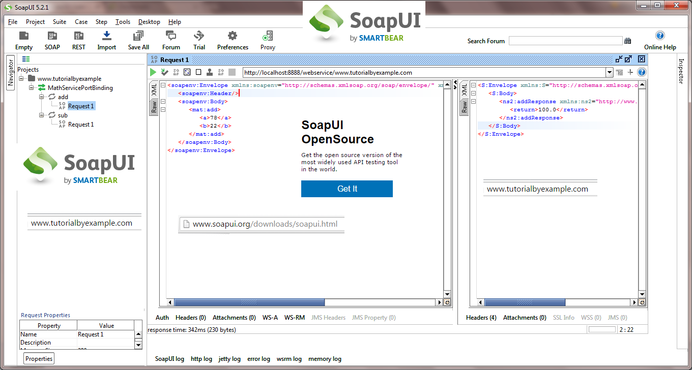Click the SOAP icon right of the checkmark icon
Screen dimensions: 692x370
pyautogui.click(x=176, y=72)
